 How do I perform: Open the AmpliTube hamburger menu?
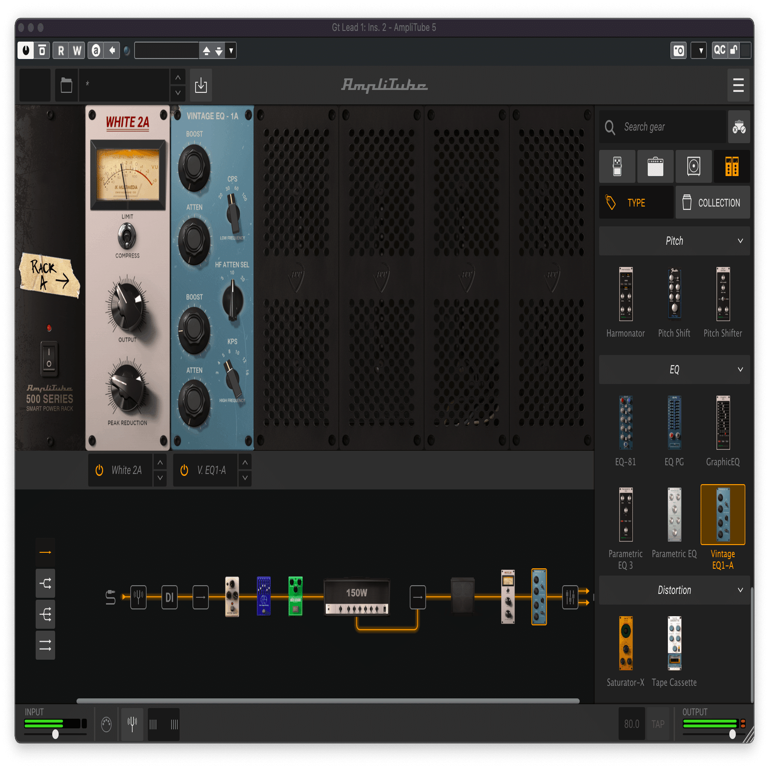(738, 85)
